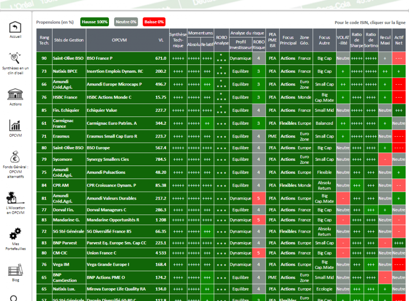The image size is (409, 301).
Task: Select Carmignac Euro Patrim. A row
Action: pyautogui.click(x=221, y=123)
